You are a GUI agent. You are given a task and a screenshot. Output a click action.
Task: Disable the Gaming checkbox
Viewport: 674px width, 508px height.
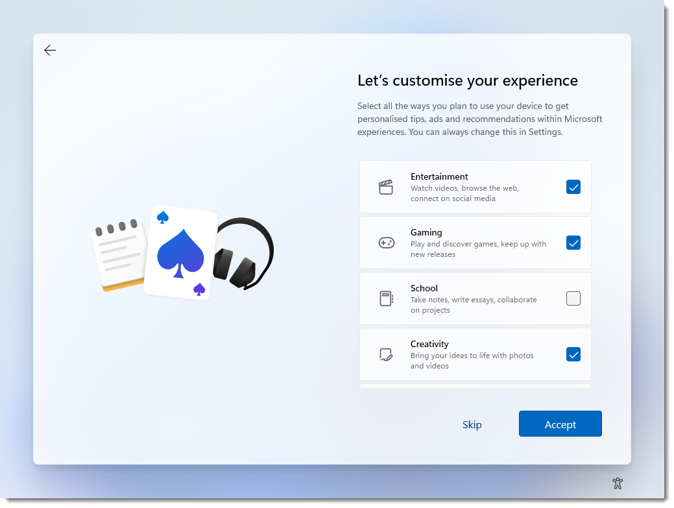[x=573, y=243]
